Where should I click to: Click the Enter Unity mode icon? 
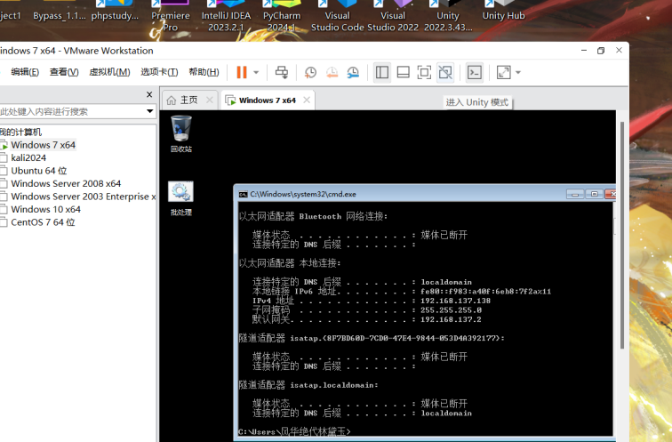click(445, 72)
